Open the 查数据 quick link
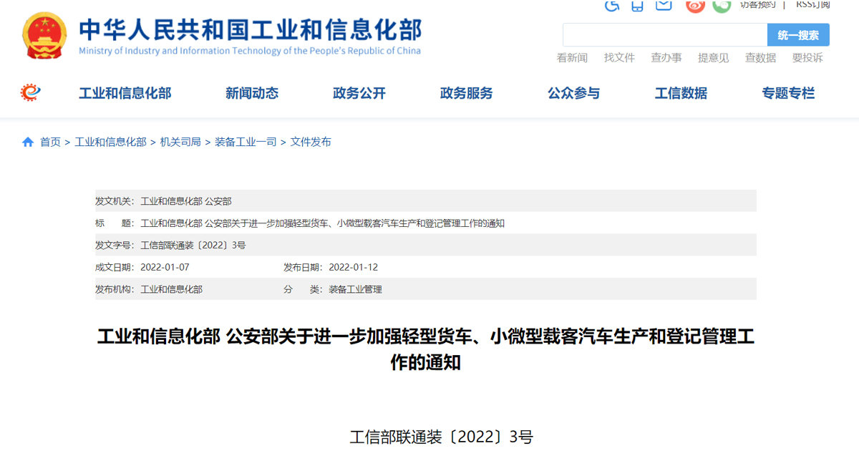Image resolution: width=859 pixels, height=461 pixels. click(760, 58)
